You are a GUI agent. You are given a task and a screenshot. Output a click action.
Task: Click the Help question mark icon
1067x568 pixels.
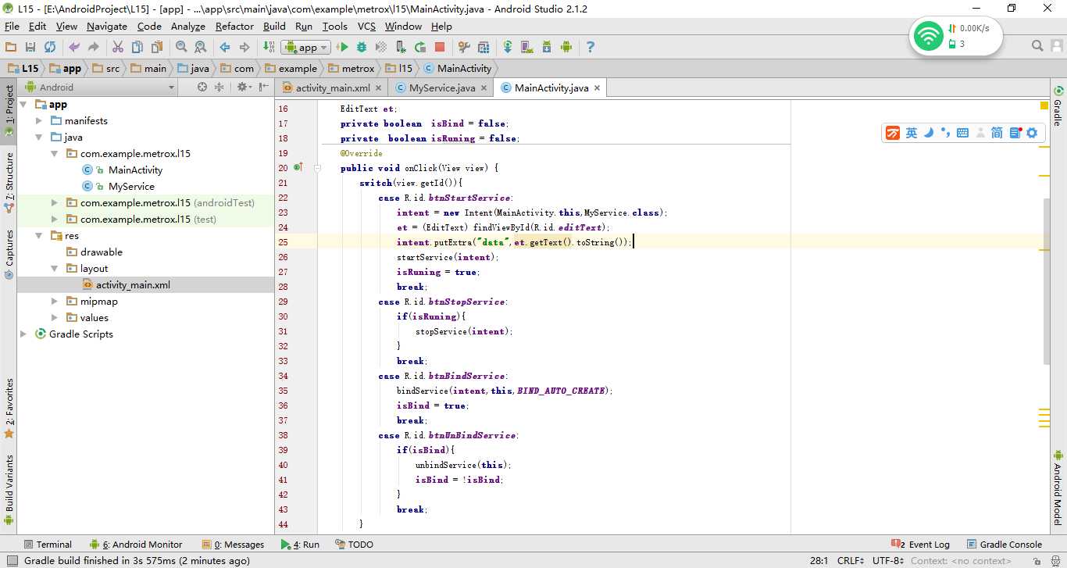[x=591, y=47]
